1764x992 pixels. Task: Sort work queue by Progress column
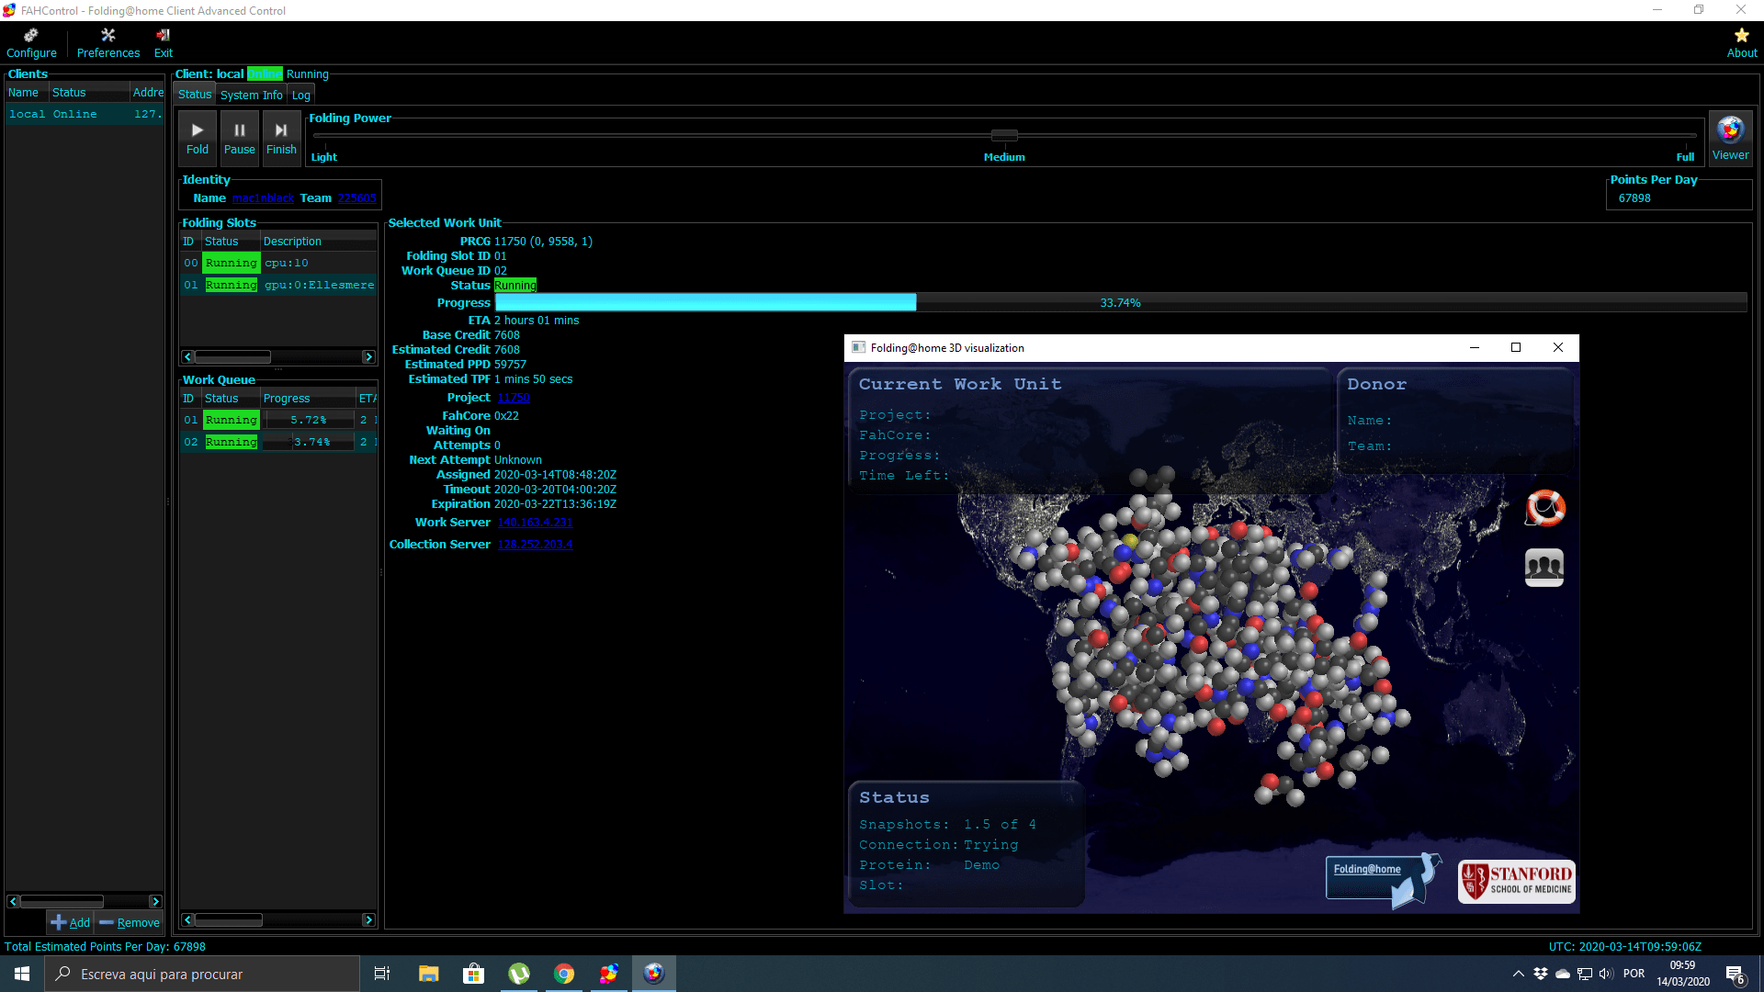pyautogui.click(x=308, y=399)
